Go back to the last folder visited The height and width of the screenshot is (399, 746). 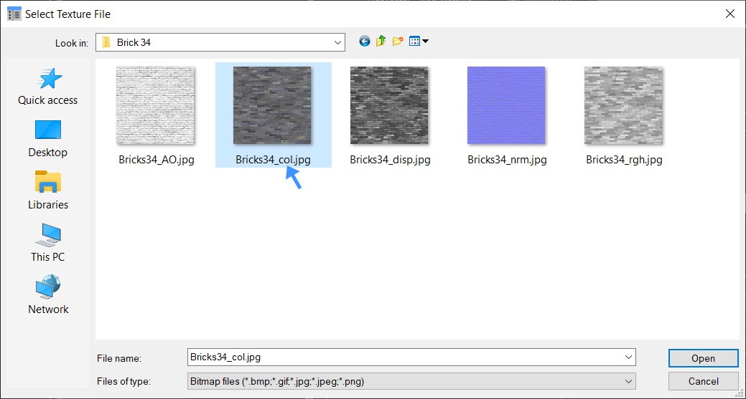pos(365,42)
